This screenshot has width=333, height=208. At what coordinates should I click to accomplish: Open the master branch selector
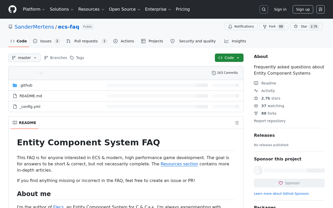pyautogui.click(x=24, y=58)
